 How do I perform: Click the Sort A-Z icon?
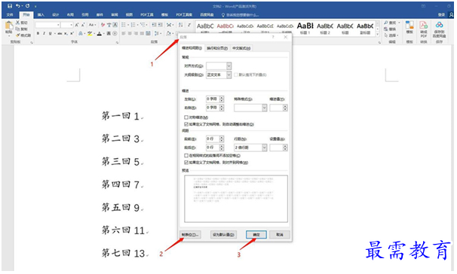tap(181, 25)
